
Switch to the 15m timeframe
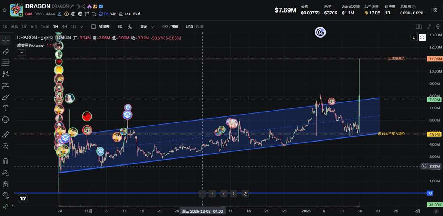(45, 27)
